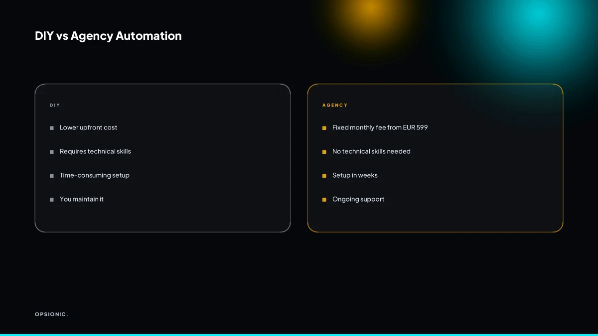Select the Requires technical skills text
The width and height of the screenshot is (598, 336).
95,151
